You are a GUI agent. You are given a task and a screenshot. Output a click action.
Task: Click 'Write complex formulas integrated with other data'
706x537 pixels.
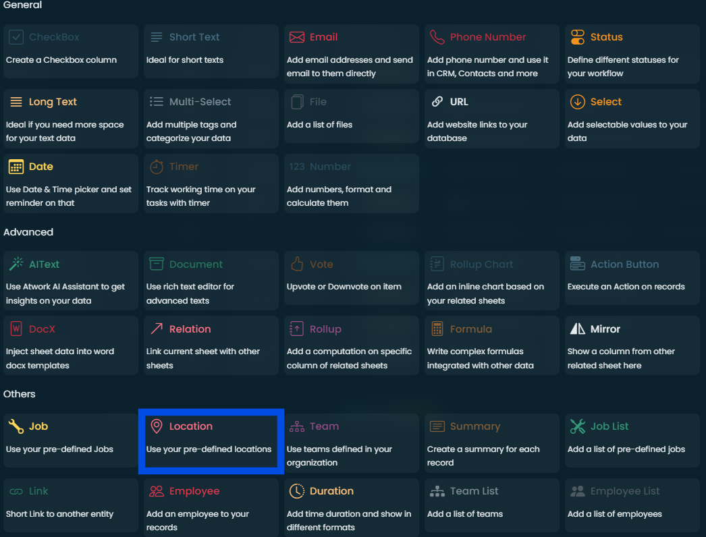480,358
